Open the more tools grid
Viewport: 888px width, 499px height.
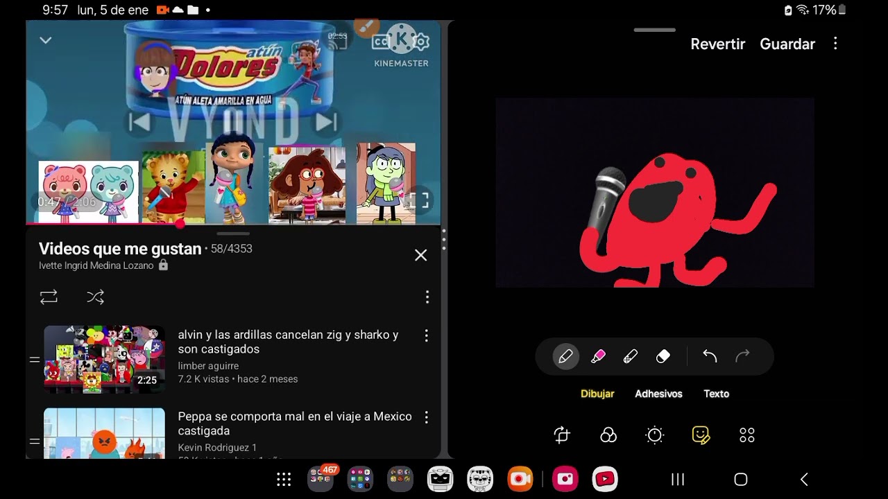(x=747, y=435)
